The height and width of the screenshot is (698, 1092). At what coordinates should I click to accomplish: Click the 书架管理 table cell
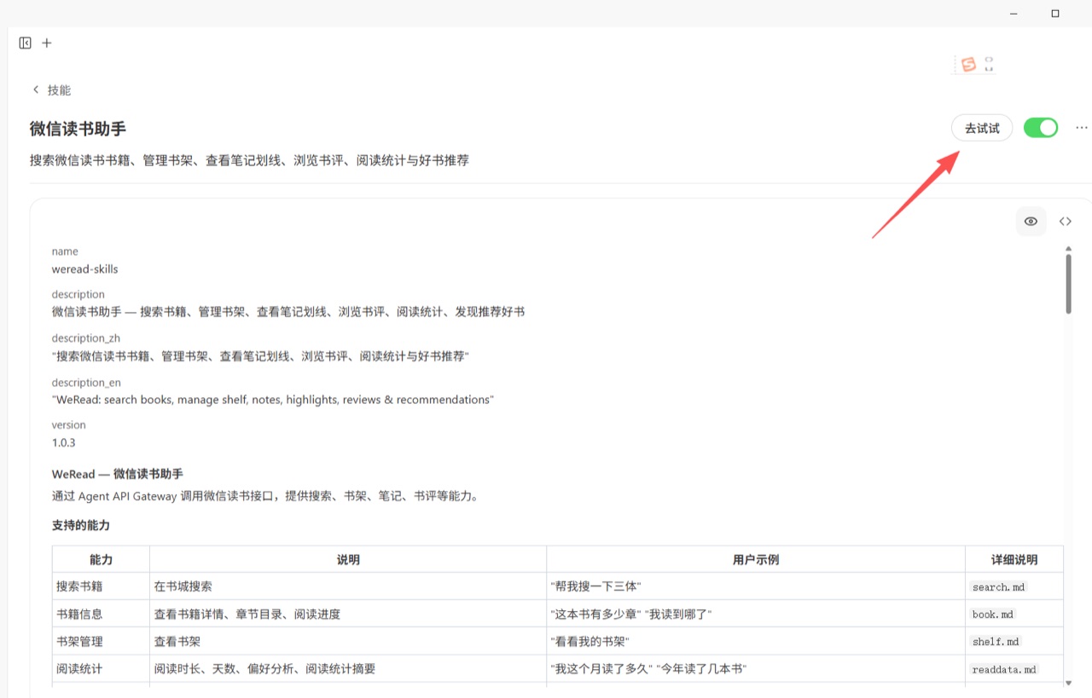[101, 641]
